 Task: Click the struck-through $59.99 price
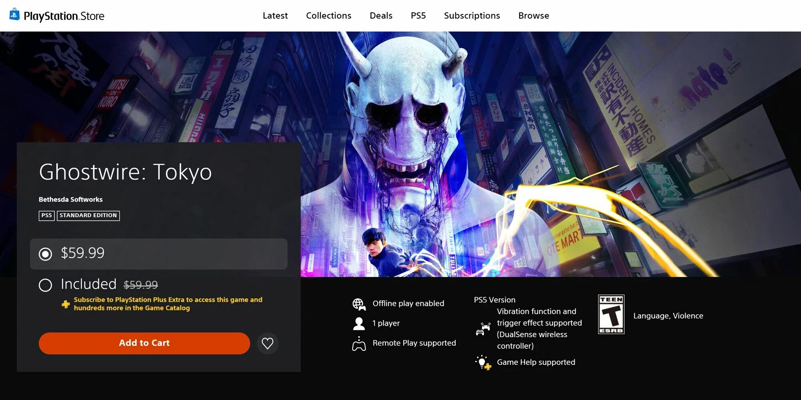click(141, 285)
